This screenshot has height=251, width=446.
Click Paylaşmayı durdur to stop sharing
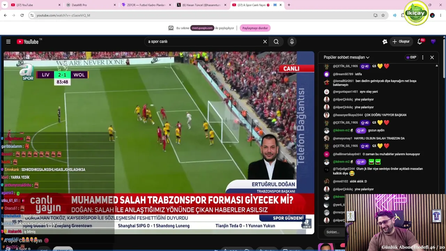pyautogui.click(x=255, y=28)
